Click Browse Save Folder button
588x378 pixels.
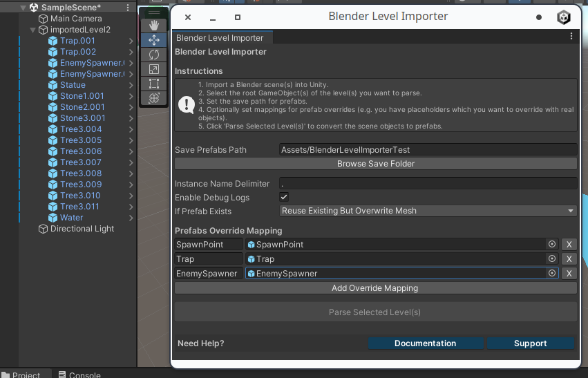[376, 164]
